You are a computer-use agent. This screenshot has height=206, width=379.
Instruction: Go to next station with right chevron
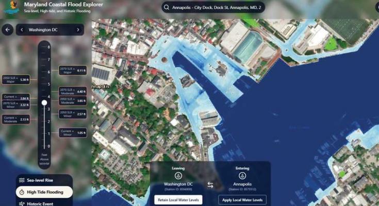(78, 30)
